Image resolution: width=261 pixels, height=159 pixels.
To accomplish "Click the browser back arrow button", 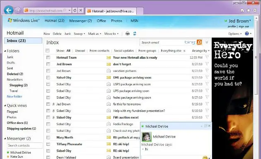I will pos(8,10).
